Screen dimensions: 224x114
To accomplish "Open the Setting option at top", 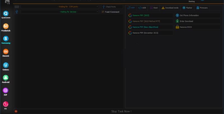I will point(192,1).
